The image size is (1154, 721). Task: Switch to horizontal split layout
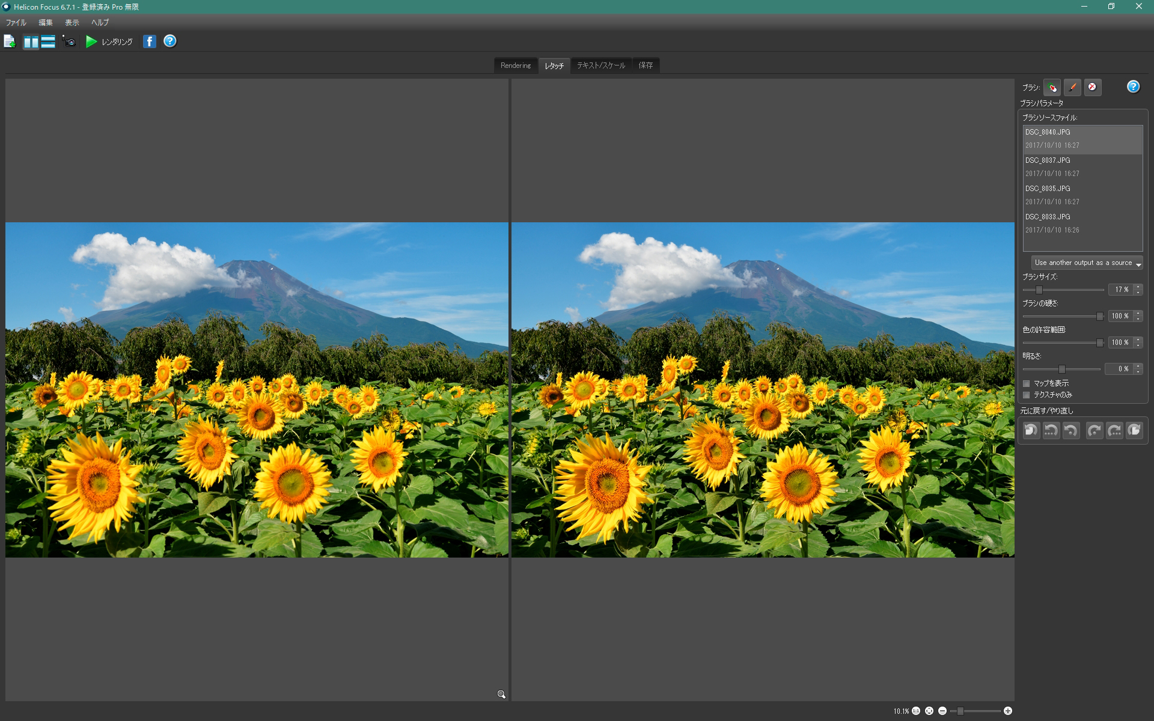point(48,41)
